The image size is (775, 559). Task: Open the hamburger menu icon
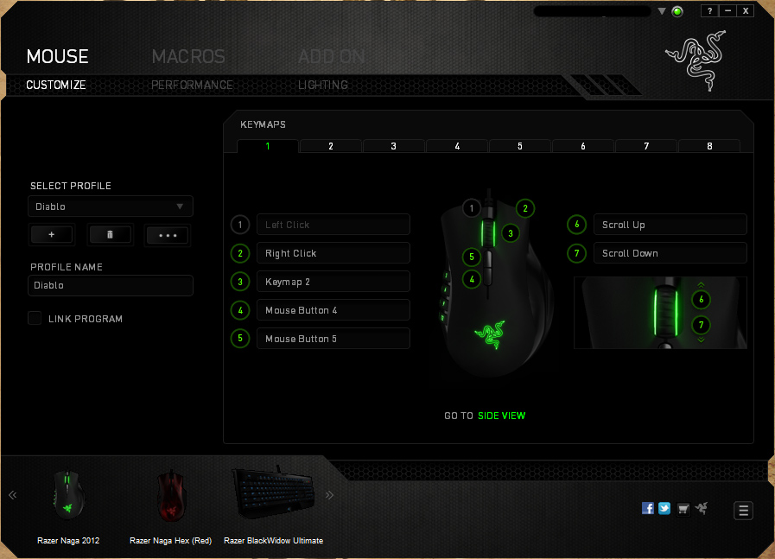point(743,511)
